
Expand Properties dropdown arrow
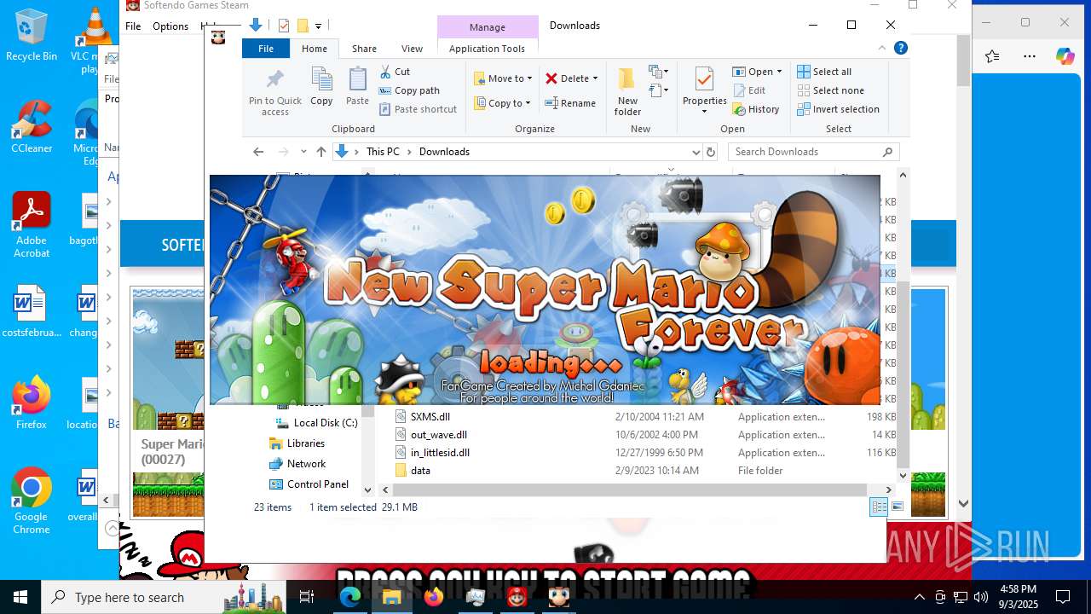(704, 112)
